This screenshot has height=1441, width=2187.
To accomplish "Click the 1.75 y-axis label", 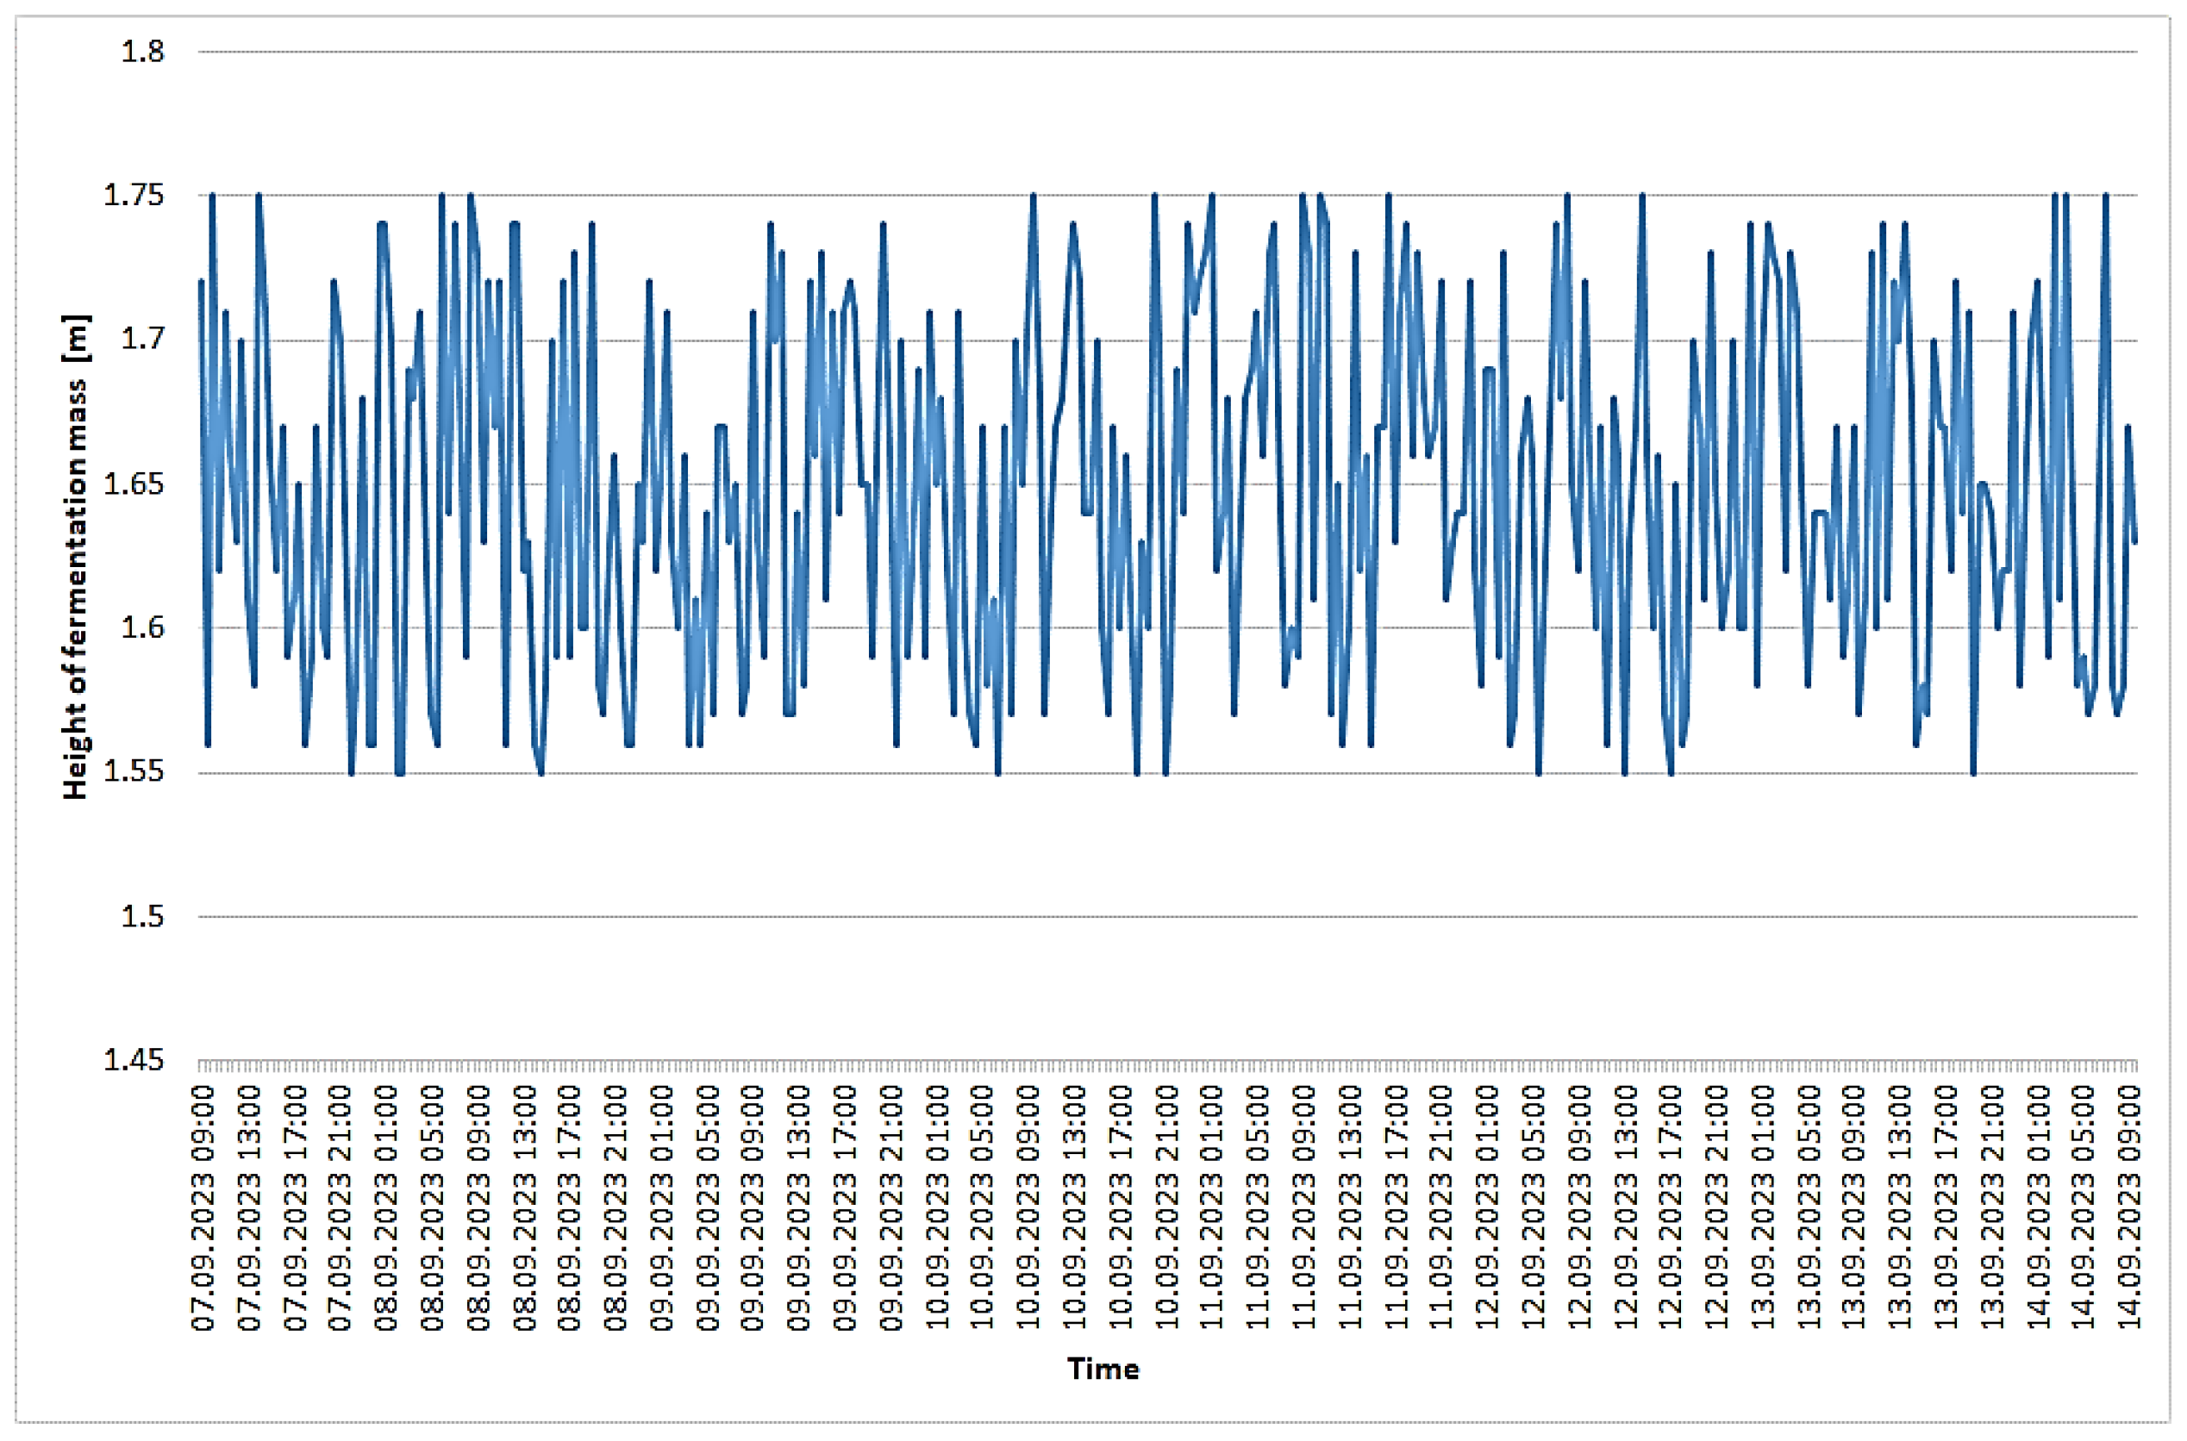I will tap(134, 195).
